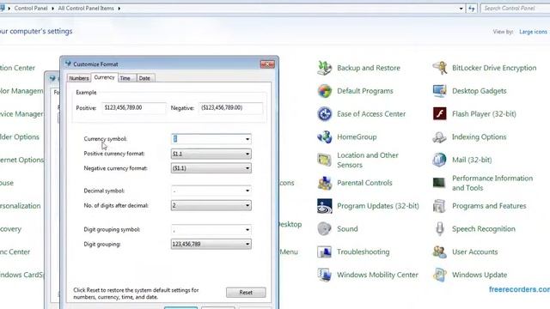This screenshot has width=550, height=309.
Task: Open the Speech Recognition icon
Action: (x=439, y=229)
